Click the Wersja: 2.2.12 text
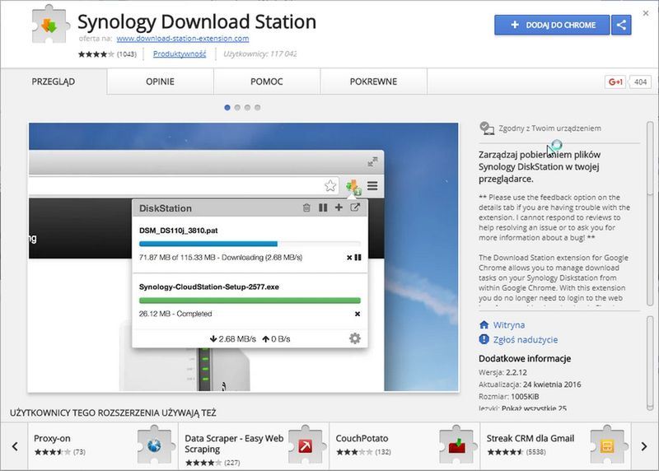Image resolution: width=659 pixels, height=471 pixels. click(x=502, y=372)
